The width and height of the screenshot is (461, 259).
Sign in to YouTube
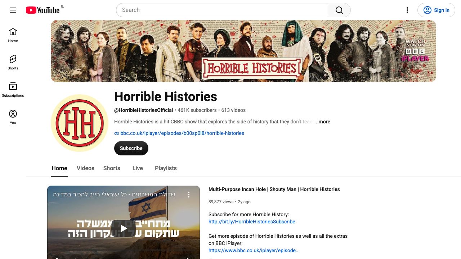[x=436, y=10]
